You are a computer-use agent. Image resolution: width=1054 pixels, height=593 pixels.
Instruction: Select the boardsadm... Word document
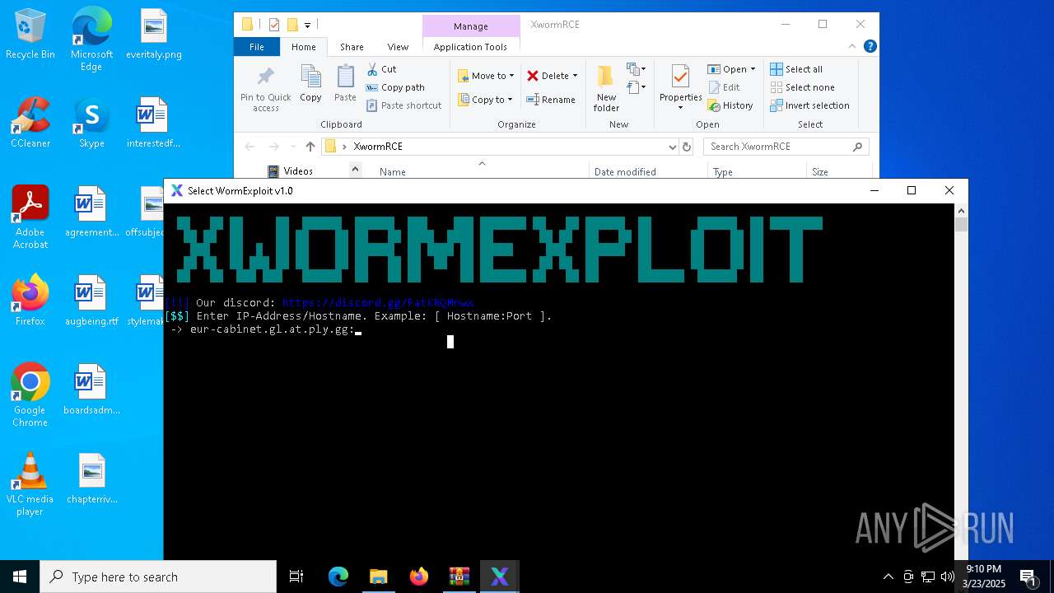tap(91, 390)
